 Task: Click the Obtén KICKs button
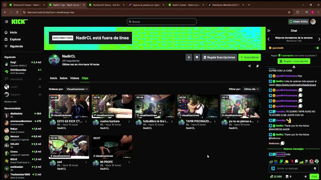pyautogui.click(x=298, y=22)
